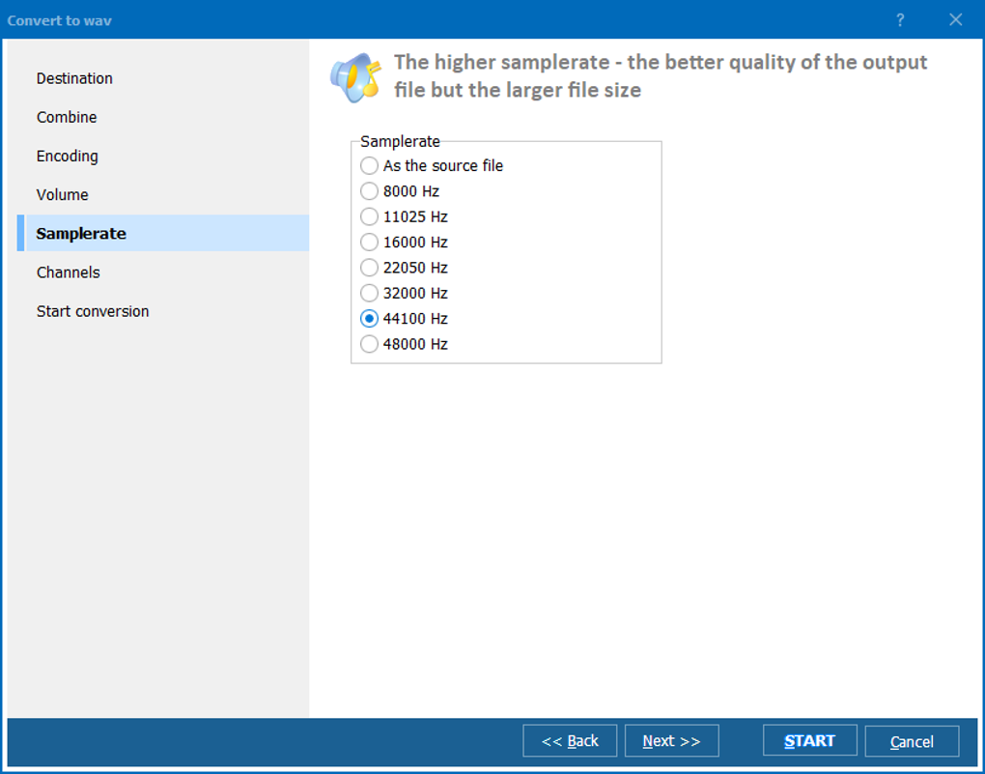Open the Channels configuration page
This screenshot has width=985, height=774.
(69, 272)
